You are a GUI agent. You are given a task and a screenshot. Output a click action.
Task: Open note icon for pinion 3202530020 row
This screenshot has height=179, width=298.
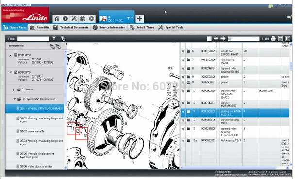coord(188,77)
